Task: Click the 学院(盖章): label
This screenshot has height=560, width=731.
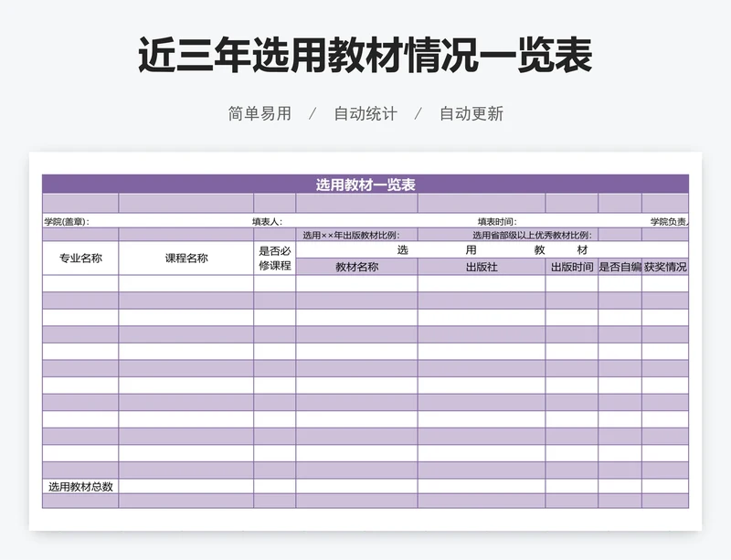Action: (x=67, y=222)
